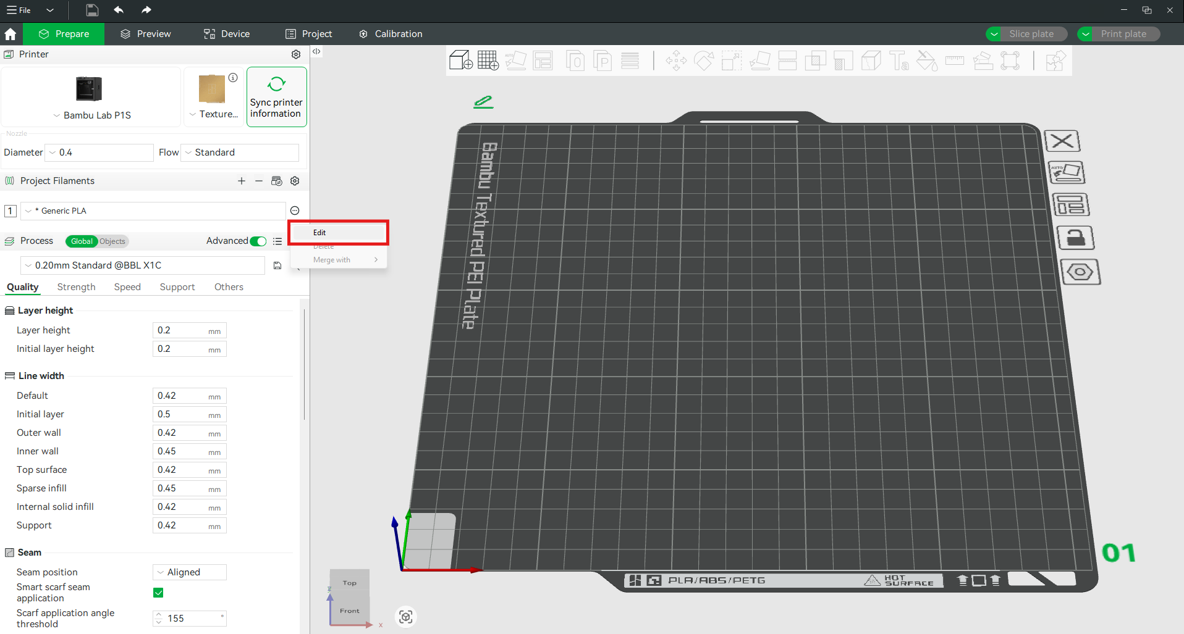Click the edit plate name pencil icon

pos(483,102)
